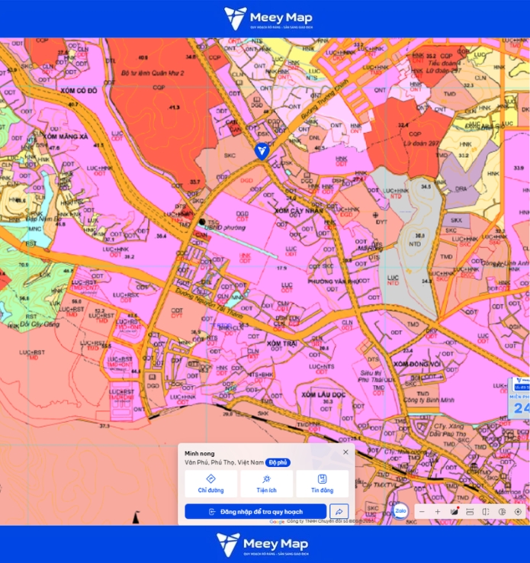
Task: Click the XÓM ĐỒNG VÔI label
Action: (417, 364)
